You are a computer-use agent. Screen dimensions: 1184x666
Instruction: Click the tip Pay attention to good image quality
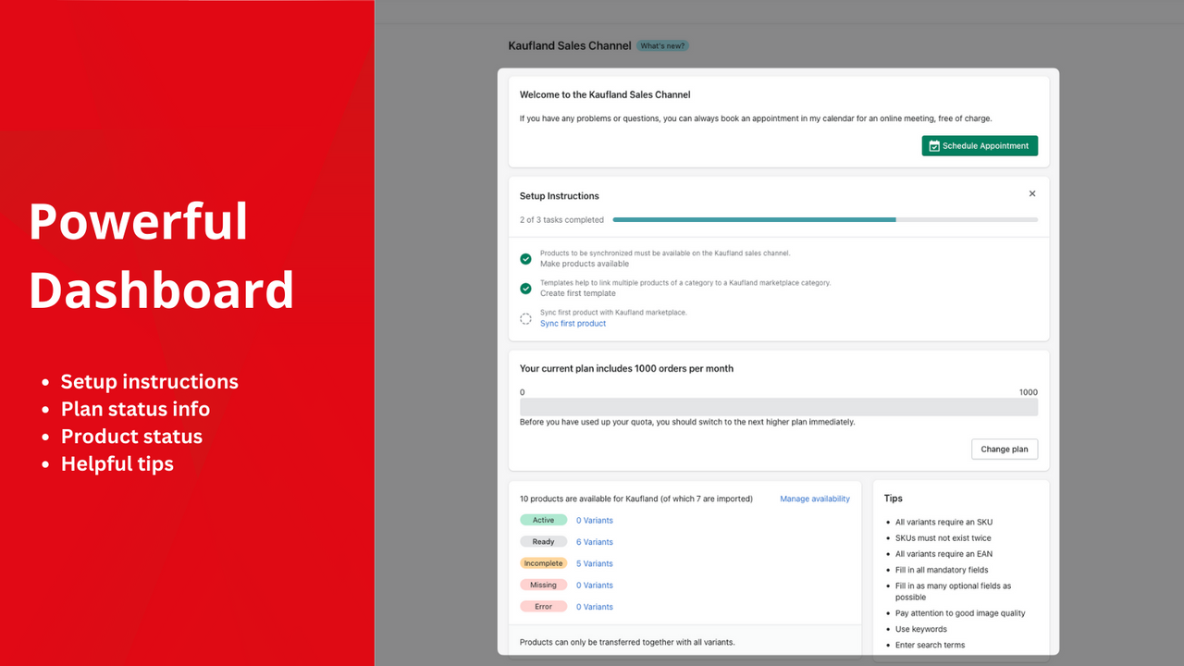tap(960, 613)
